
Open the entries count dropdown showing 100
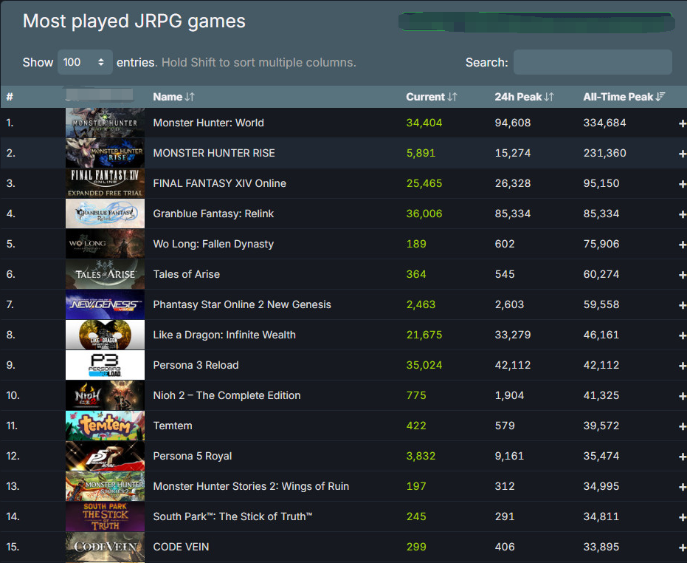click(85, 62)
